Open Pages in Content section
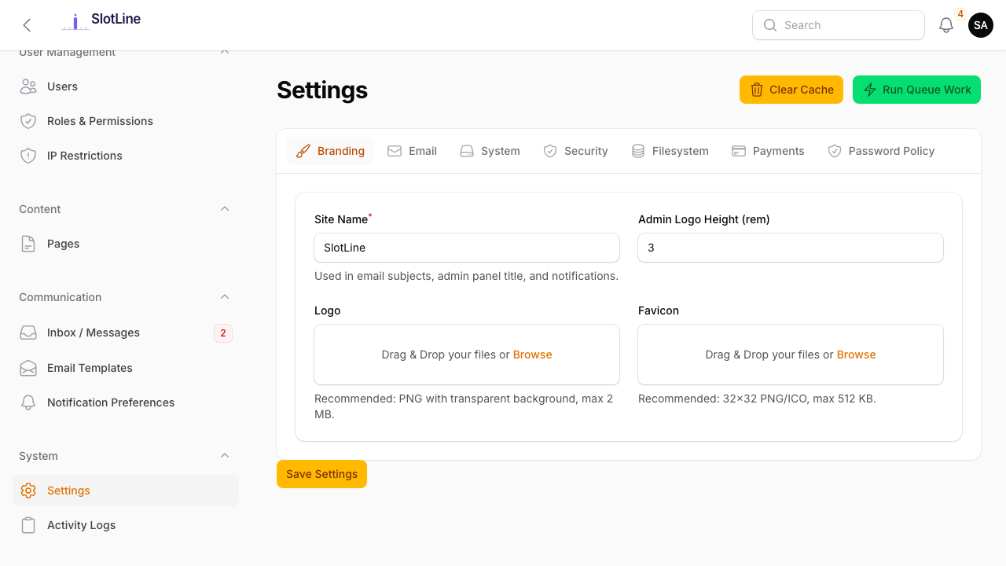Screen dimensions: 1006x566 pos(126,244)
